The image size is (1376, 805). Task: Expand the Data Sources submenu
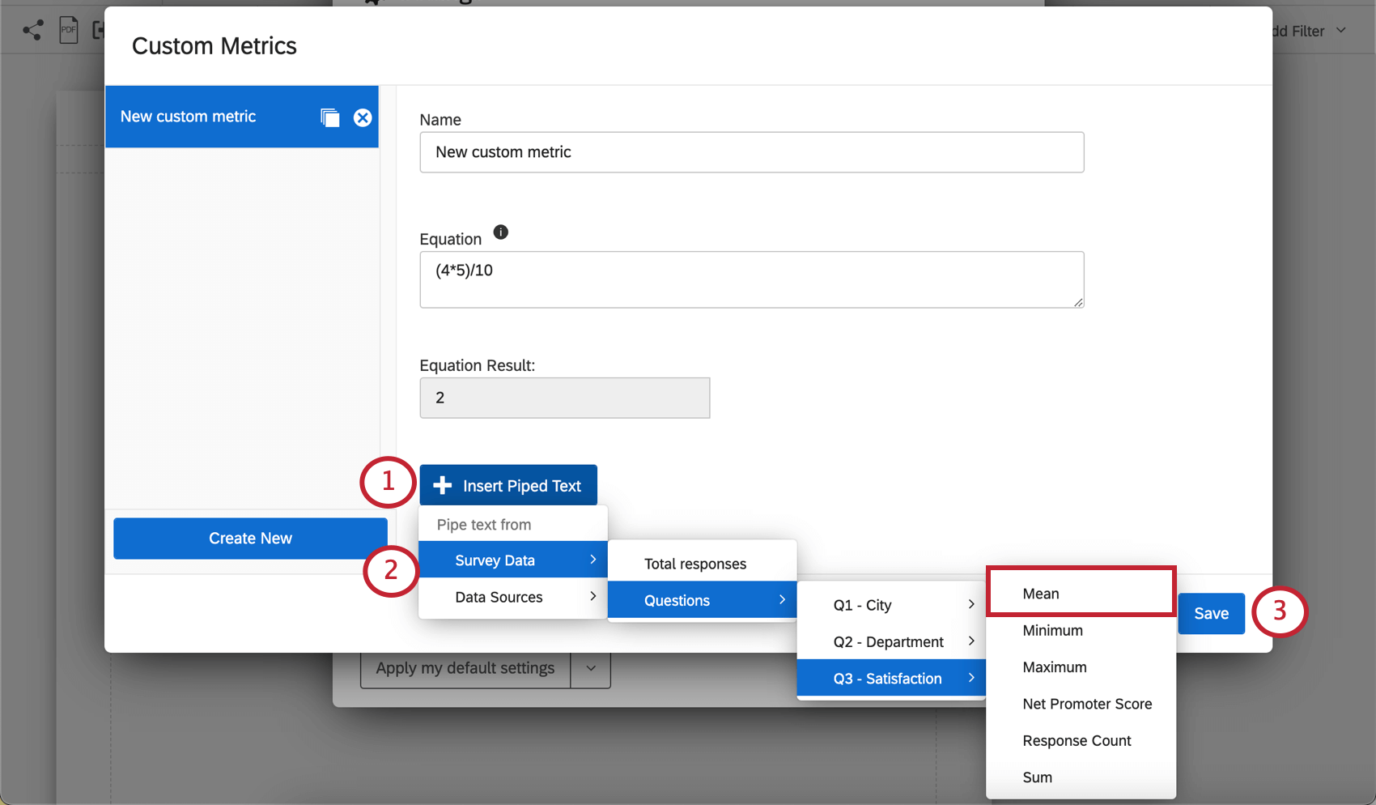pyautogui.click(x=512, y=597)
